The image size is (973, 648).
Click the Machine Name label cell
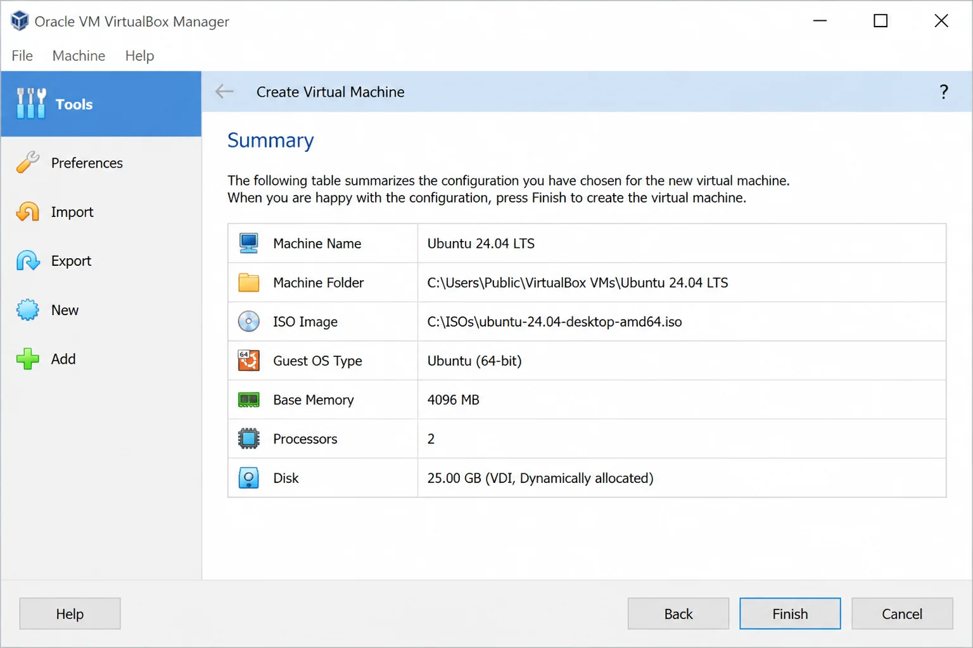[317, 244]
